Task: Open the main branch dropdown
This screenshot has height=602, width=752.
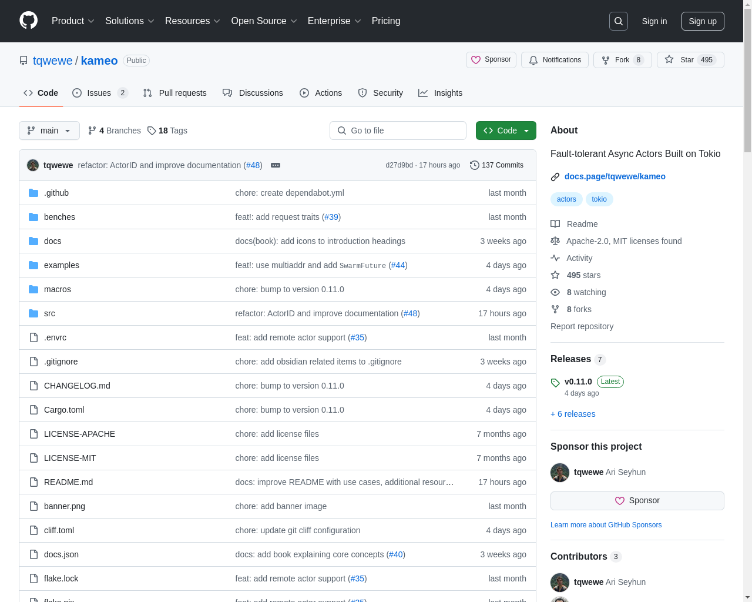Action: pyautogui.click(x=49, y=131)
